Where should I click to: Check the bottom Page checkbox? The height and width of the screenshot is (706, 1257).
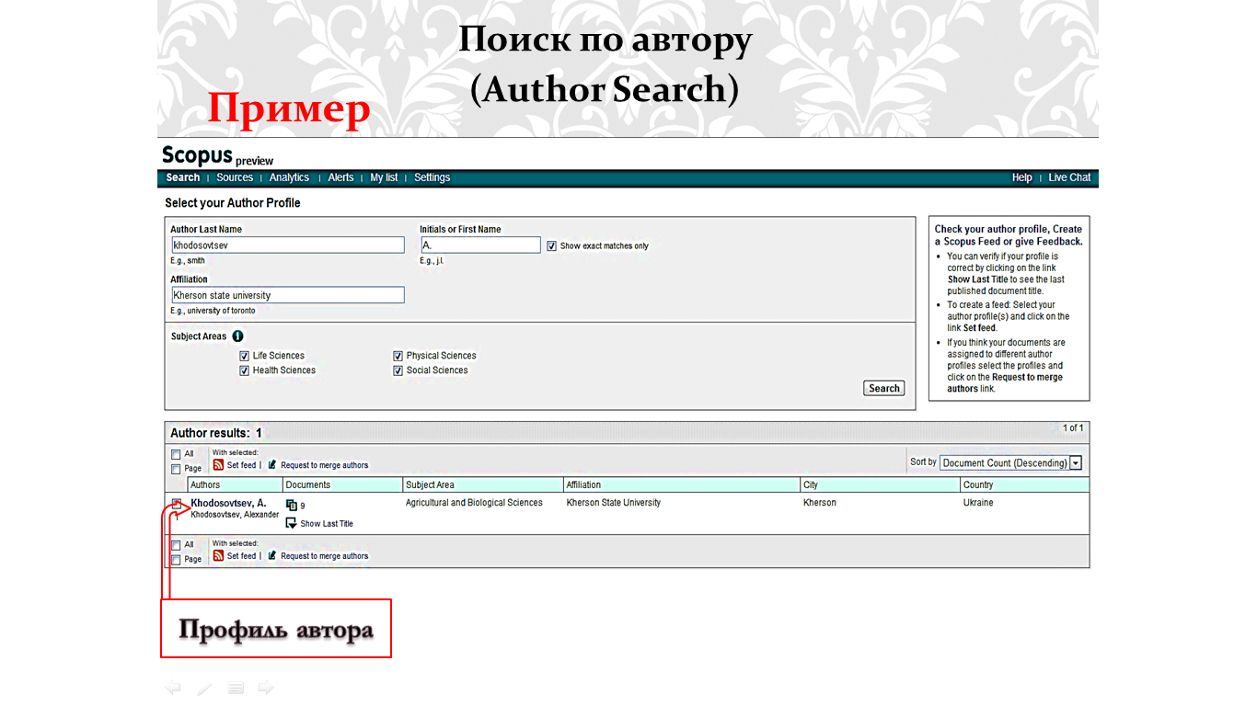176,559
